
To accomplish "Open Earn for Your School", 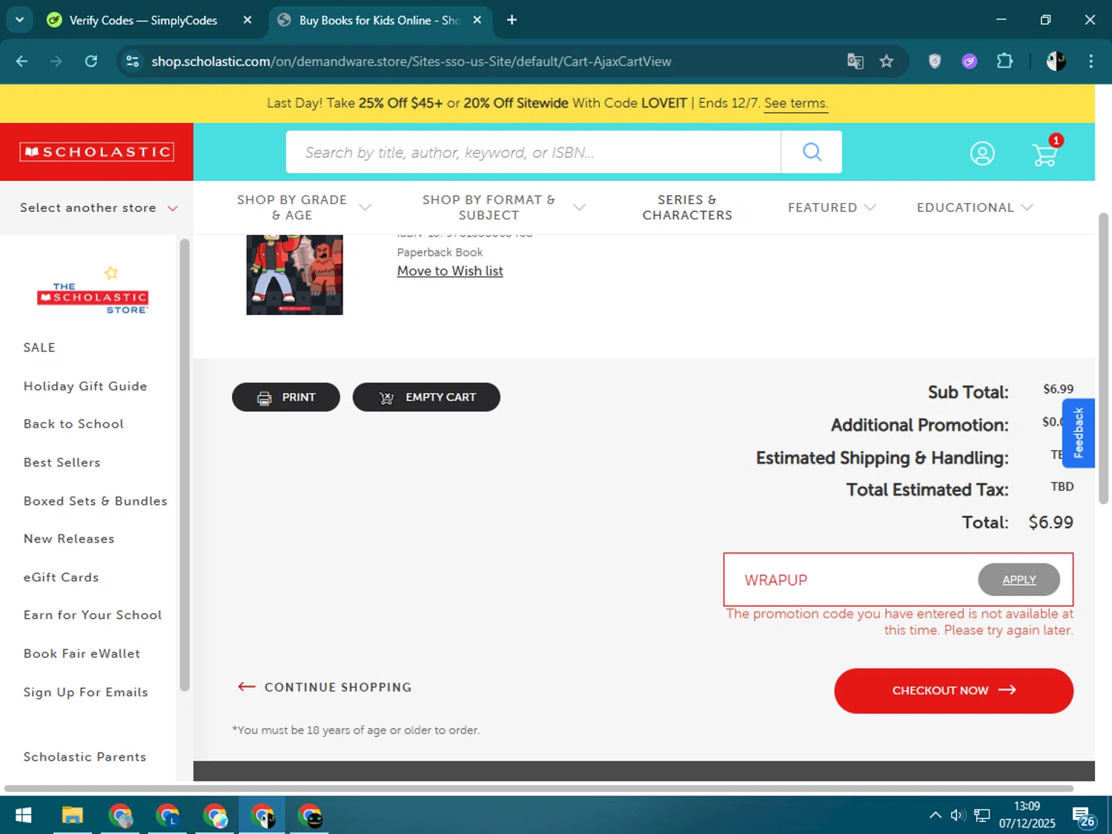I will tap(93, 615).
